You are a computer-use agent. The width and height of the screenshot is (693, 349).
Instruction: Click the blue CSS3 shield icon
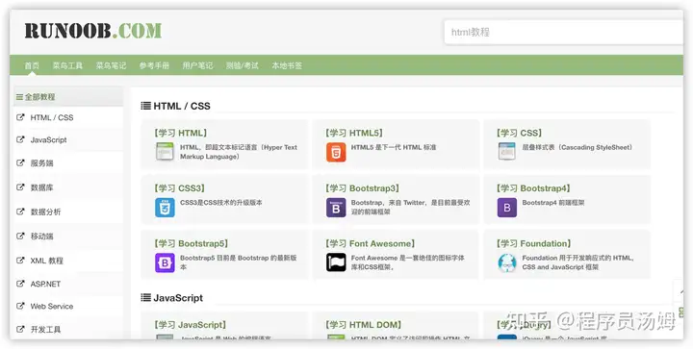pos(165,208)
